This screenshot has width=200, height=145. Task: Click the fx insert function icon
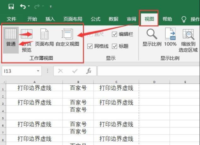pyautogui.click(x=89, y=71)
